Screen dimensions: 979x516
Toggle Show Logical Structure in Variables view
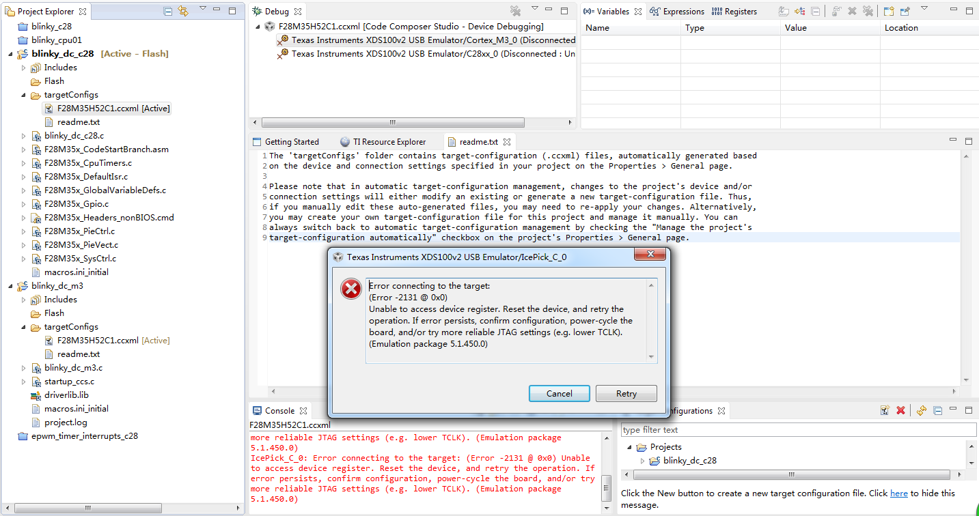click(x=799, y=11)
